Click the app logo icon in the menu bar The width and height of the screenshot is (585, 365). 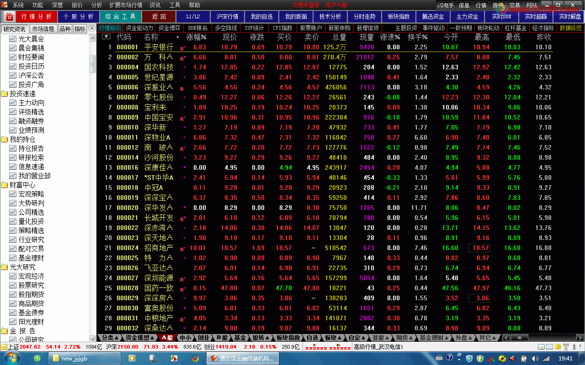pyautogui.click(x=4, y=5)
